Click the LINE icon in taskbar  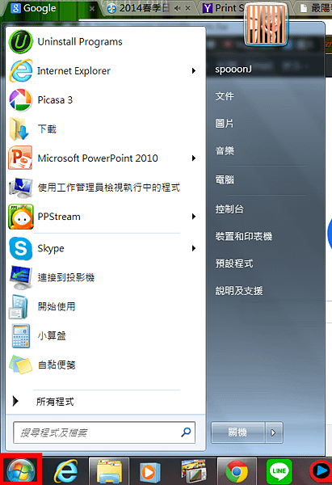279,471
